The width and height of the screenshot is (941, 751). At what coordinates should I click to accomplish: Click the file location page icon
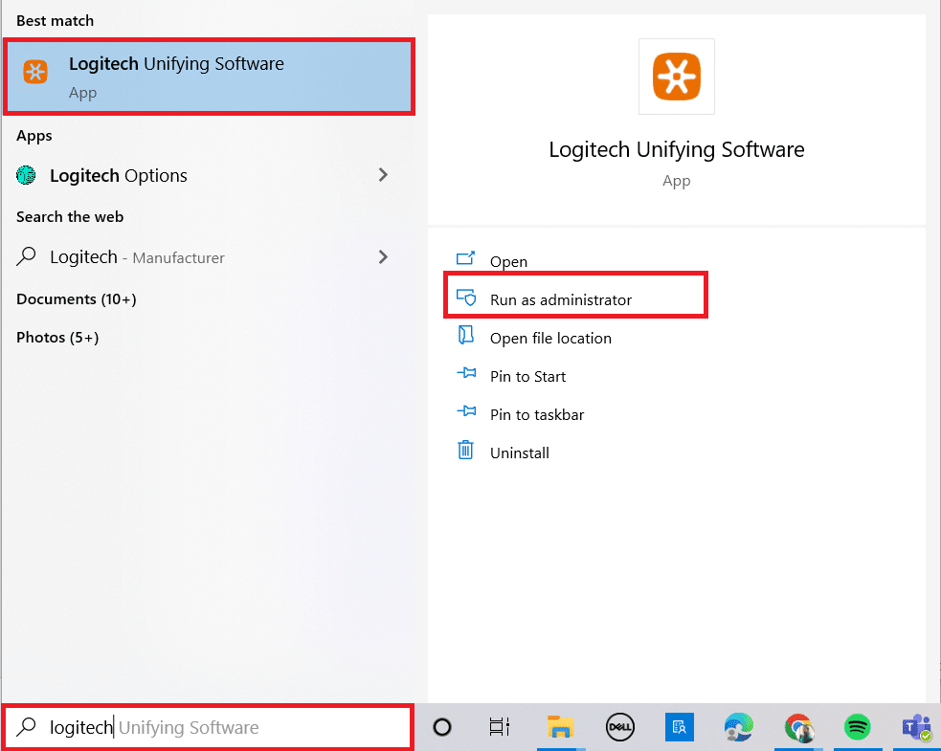click(465, 335)
